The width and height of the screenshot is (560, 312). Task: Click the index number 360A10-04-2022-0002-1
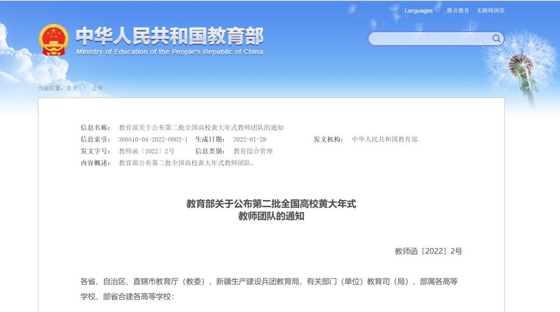153,139
